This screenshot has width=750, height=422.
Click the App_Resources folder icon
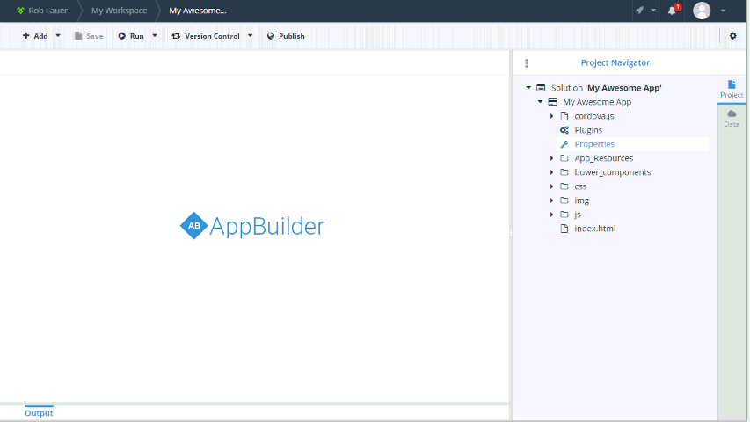564,158
